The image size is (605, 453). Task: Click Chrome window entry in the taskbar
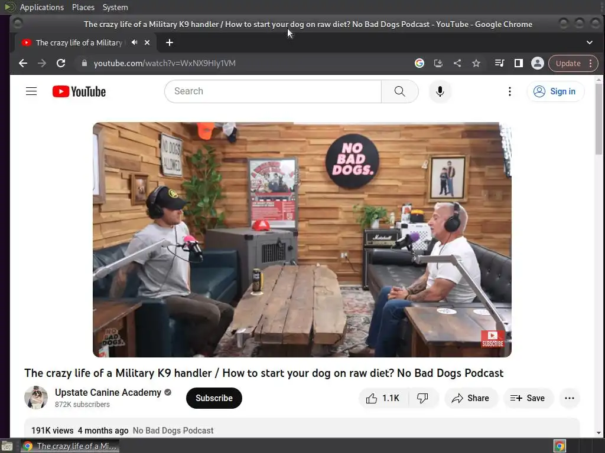coord(70,446)
